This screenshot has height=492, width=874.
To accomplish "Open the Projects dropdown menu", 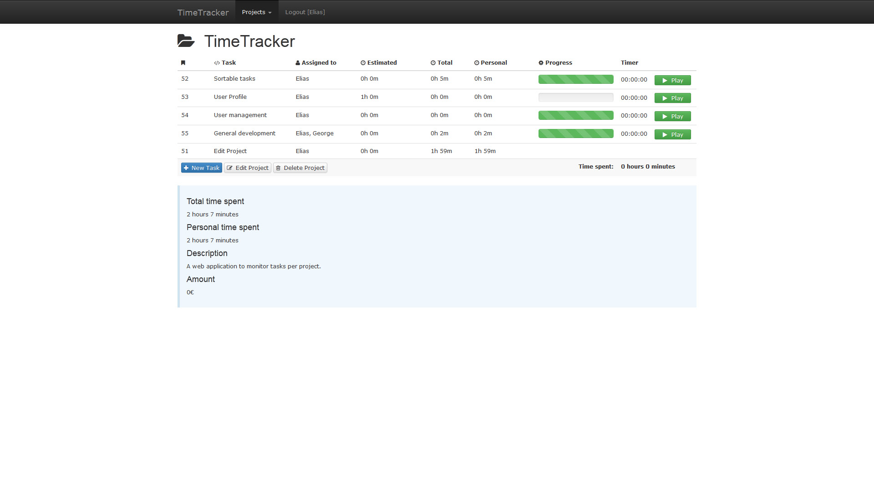I will [256, 12].
